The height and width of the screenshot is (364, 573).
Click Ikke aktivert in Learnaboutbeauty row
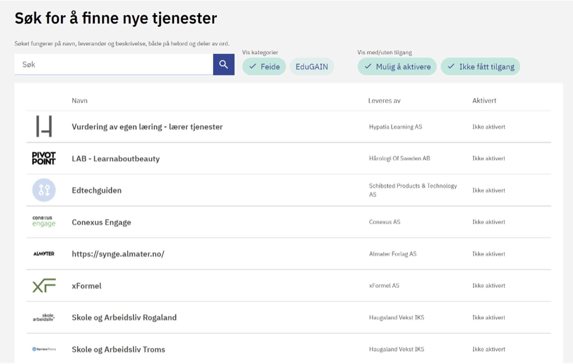489,158
